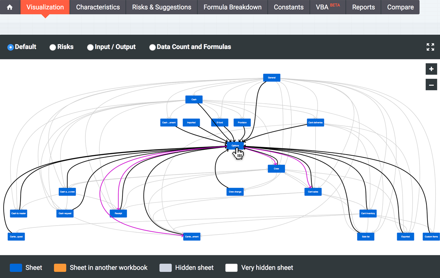This screenshot has height=278, width=440.
Task: Open the VBA beta tab
Action: click(328, 7)
